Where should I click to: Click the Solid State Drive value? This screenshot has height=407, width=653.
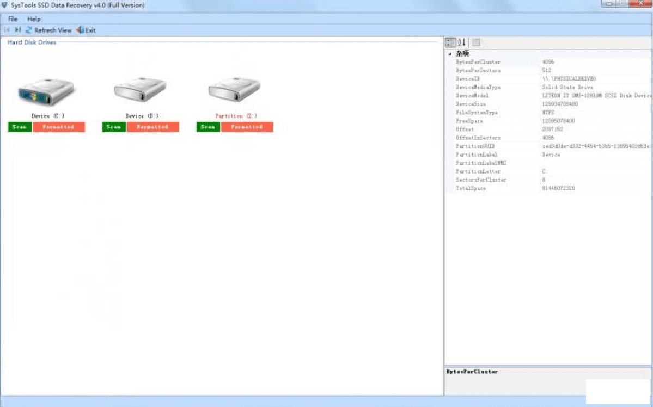click(x=567, y=88)
